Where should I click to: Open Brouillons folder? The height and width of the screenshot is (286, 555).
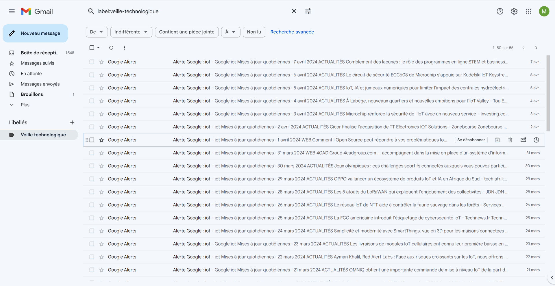(x=32, y=94)
